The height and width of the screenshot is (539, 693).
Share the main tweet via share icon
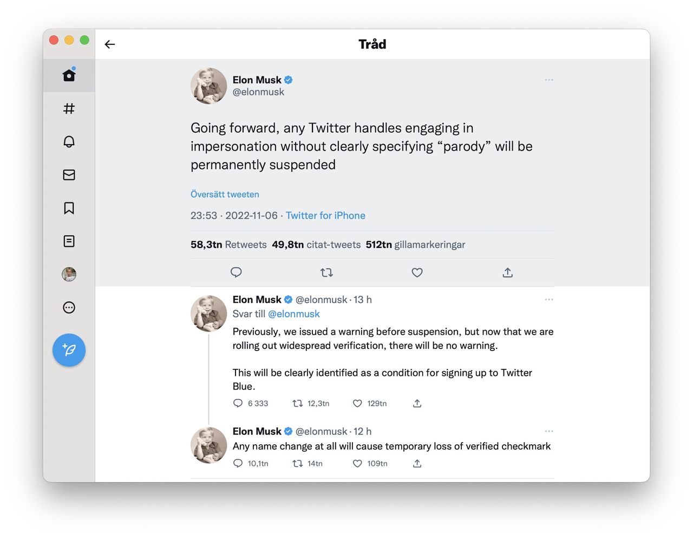[x=507, y=272]
